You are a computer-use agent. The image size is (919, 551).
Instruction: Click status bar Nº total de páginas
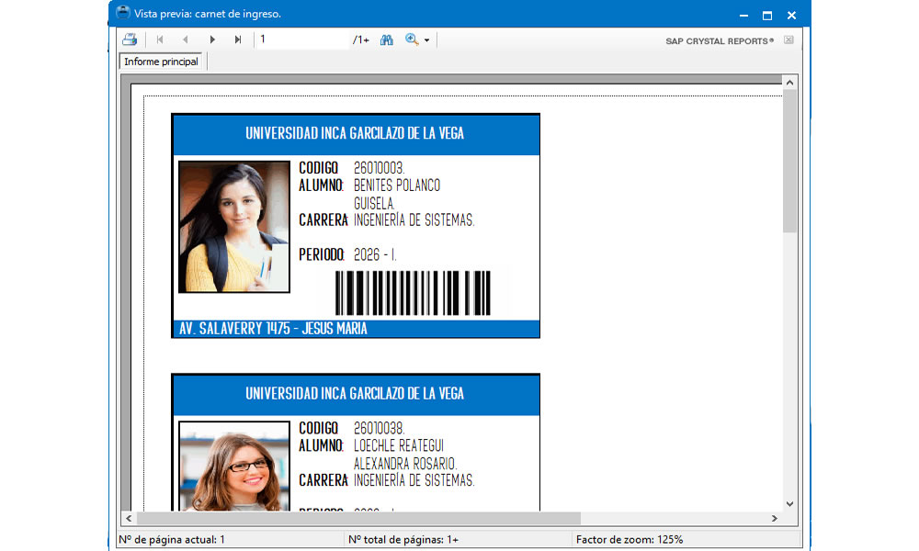point(403,539)
